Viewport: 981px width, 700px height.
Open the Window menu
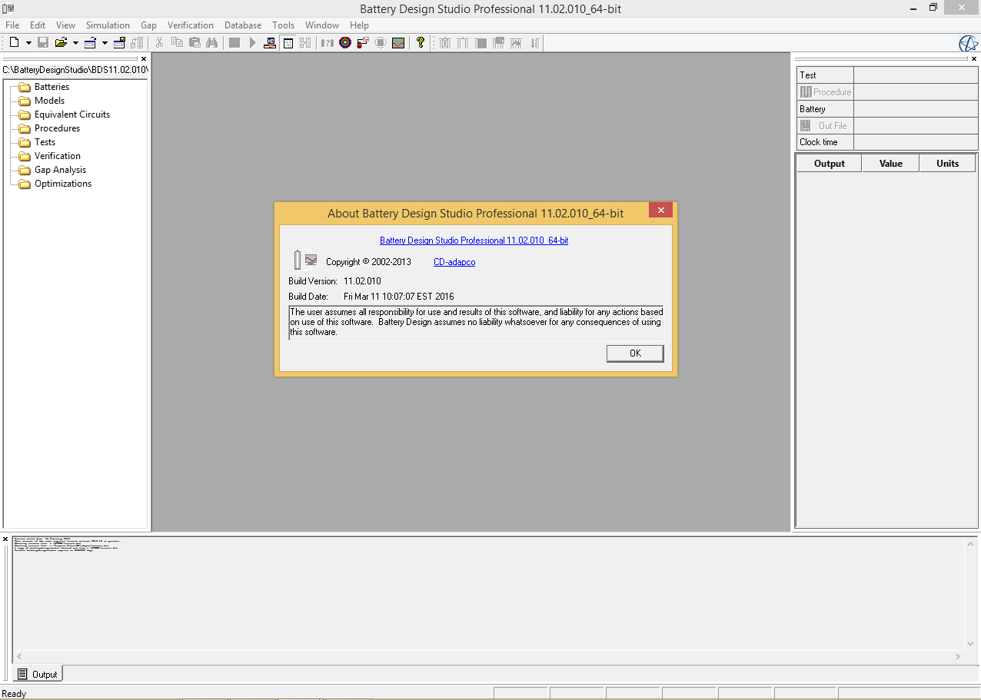[322, 25]
